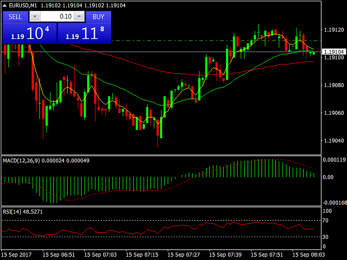The image size is (347, 260).
Task: Click the current price label 1.19104
Action: (334, 52)
